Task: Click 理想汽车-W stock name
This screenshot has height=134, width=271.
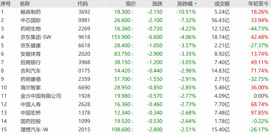Action: click(x=36, y=129)
